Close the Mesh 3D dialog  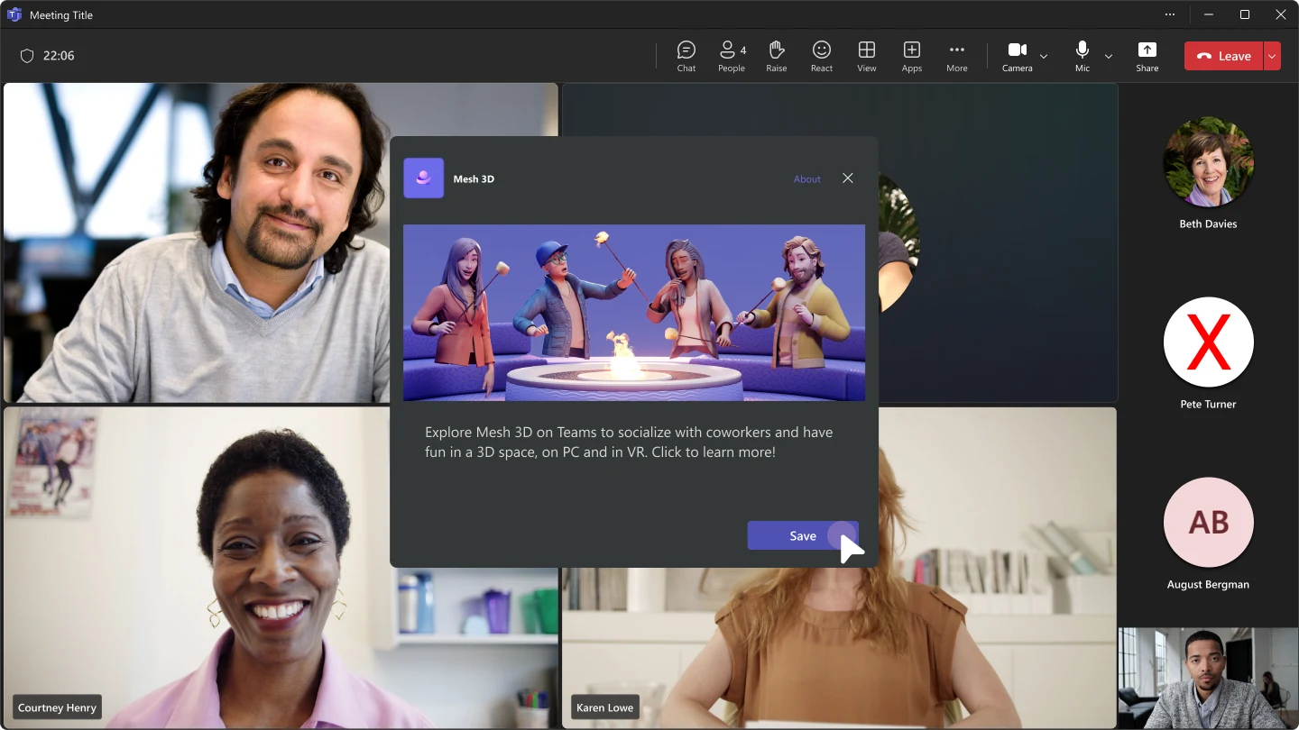click(x=848, y=178)
